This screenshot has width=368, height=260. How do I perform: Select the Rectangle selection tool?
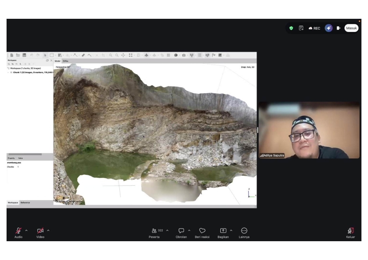[52, 55]
